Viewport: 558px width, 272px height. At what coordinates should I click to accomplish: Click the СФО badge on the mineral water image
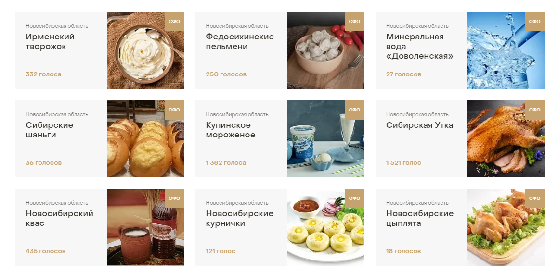(x=534, y=22)
